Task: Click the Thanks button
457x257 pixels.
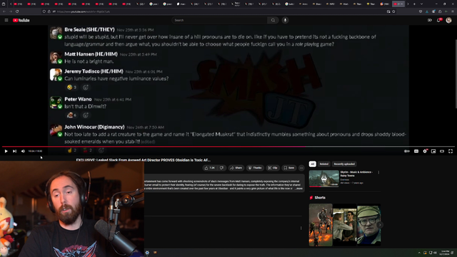Action: tap(255, 168)
